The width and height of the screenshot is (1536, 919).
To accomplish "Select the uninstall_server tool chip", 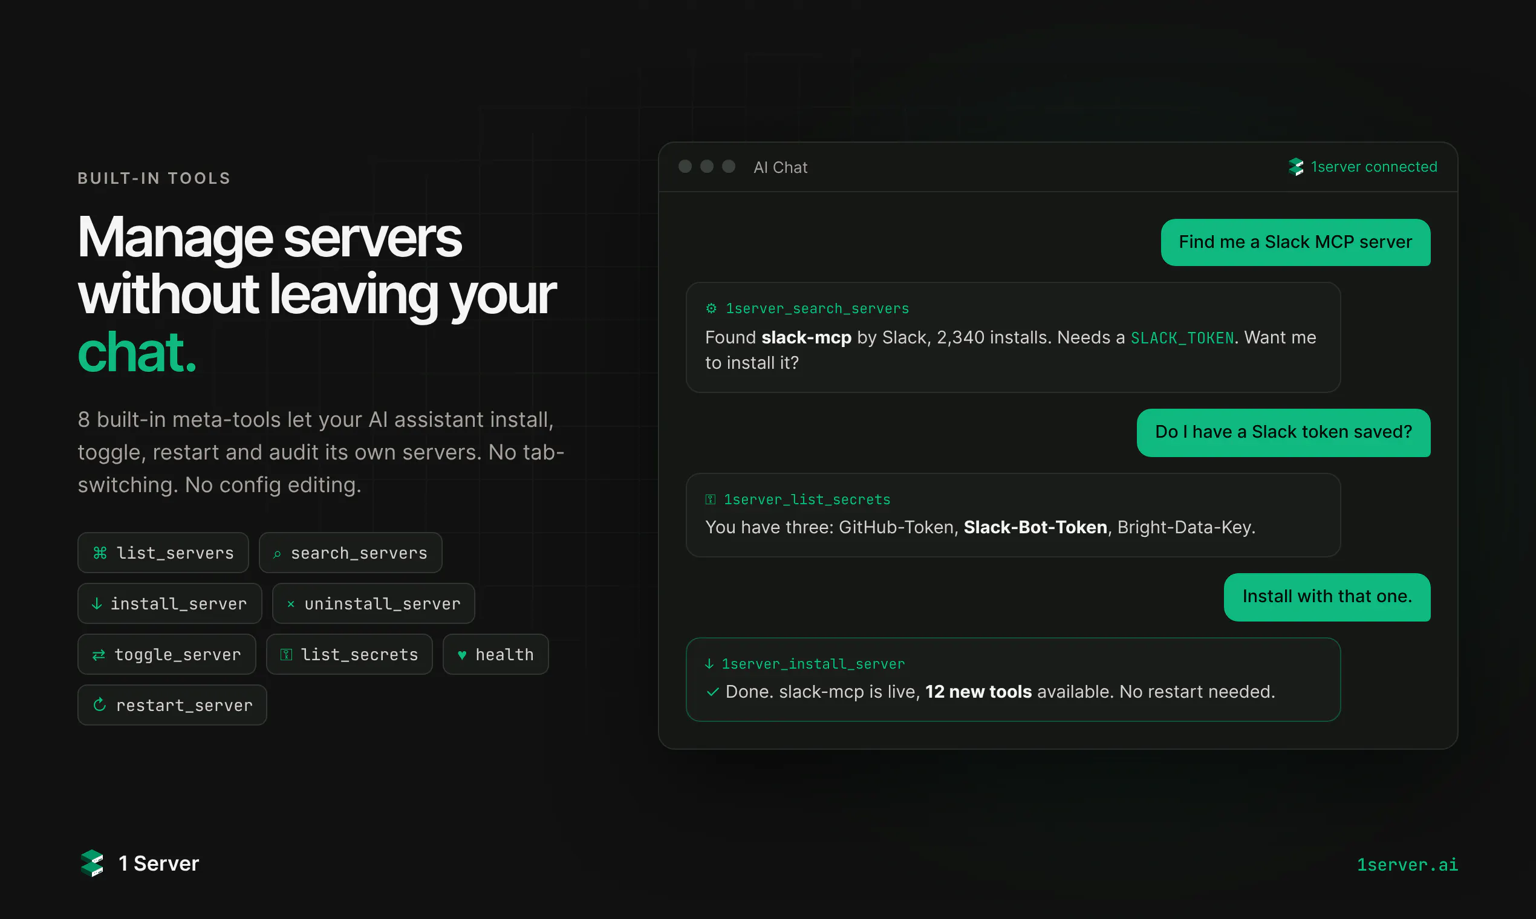I will (x=374, y=603).
